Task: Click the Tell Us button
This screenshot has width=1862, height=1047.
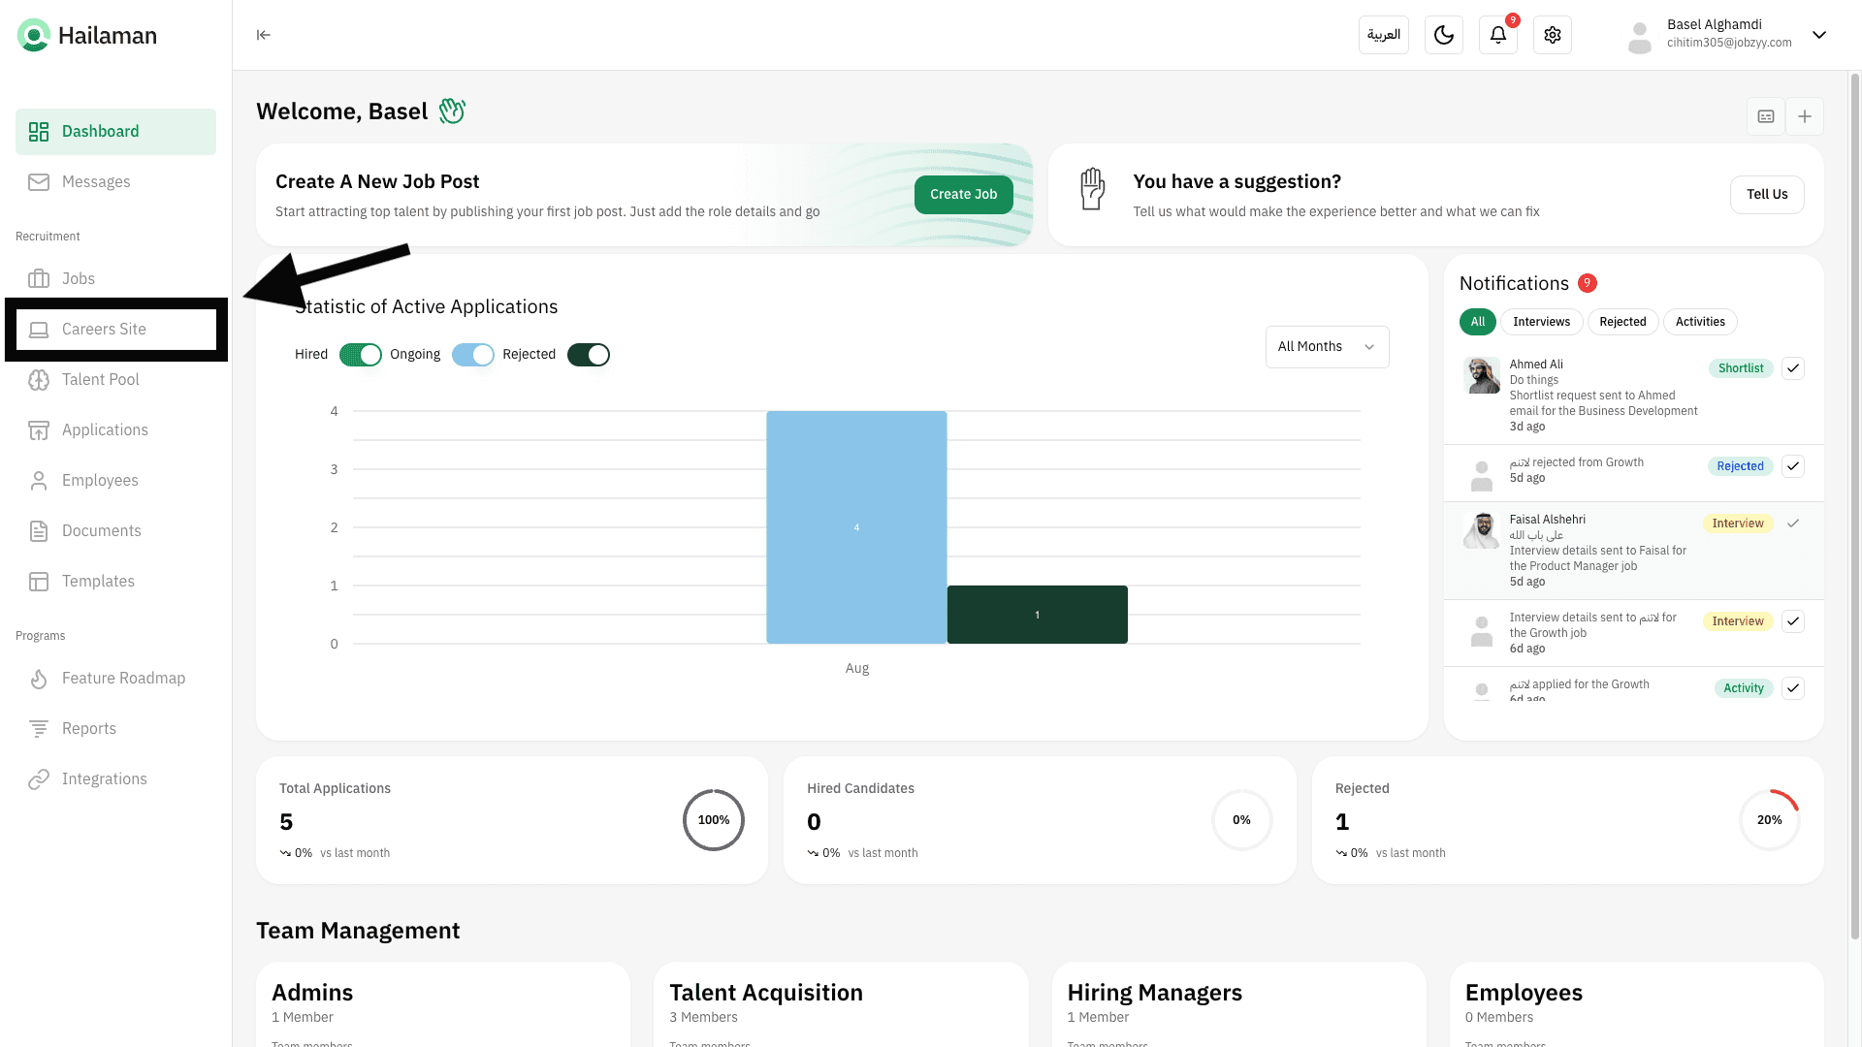Action: pos(1766,195)
